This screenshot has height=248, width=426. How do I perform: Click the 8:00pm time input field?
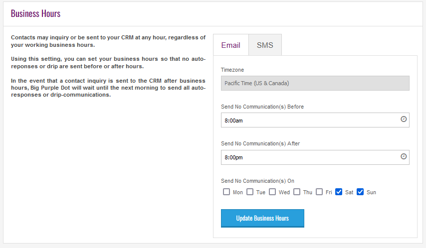coord(315,157)
